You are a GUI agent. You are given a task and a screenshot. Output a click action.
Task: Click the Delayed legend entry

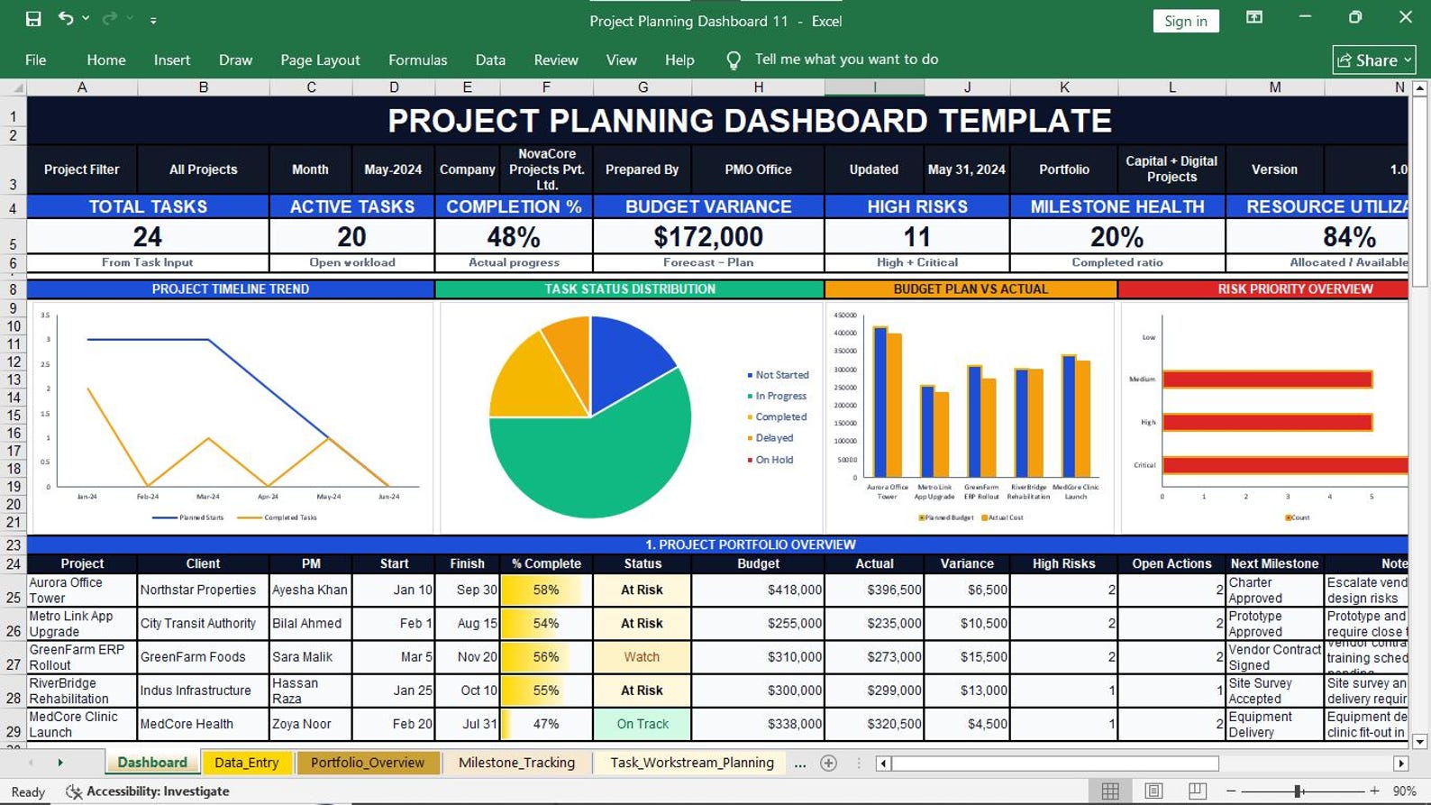770,438
